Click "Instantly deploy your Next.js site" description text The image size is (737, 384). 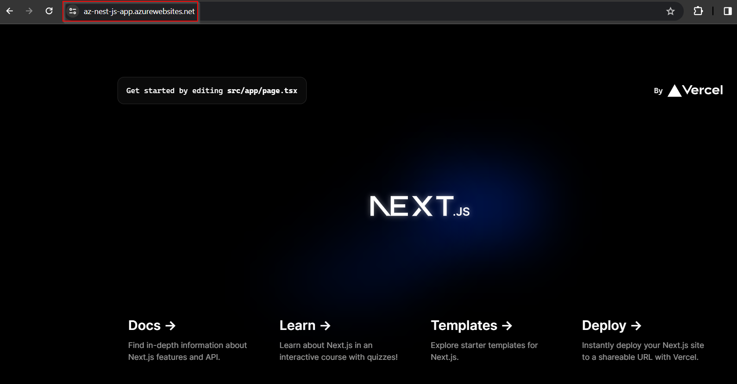coord(643,345)
